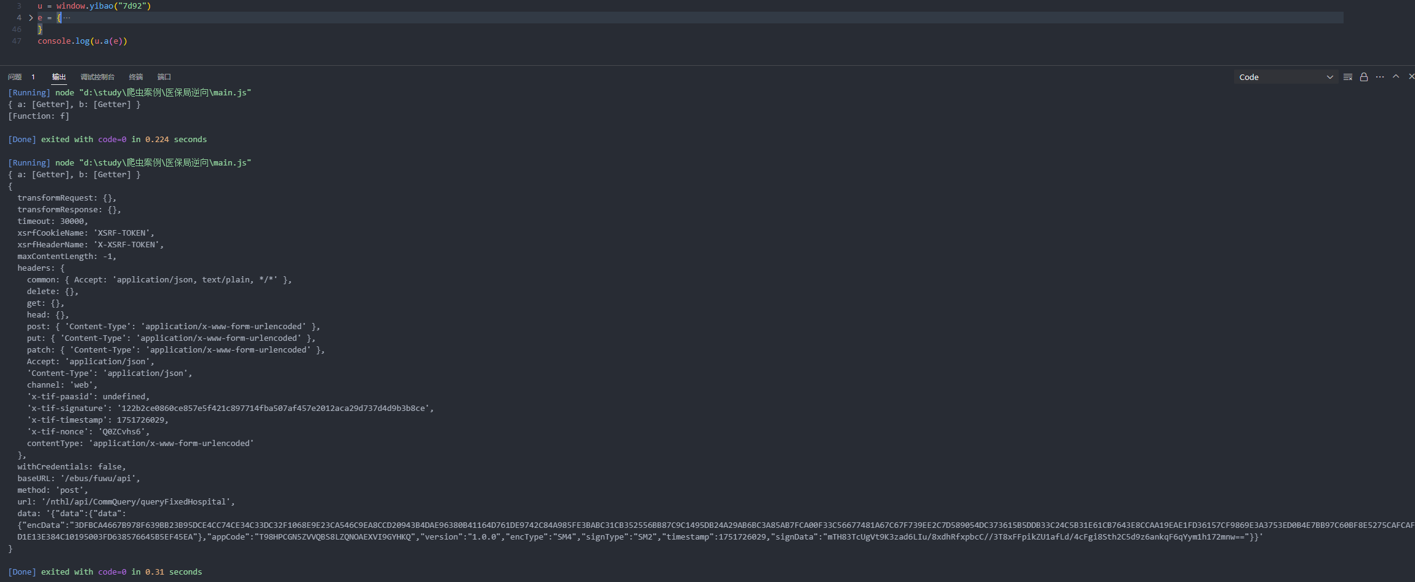Click xsrfCookieName 'XSRF-TOKEN' line
Viewport: 1415px width, 582px height.
pos(86,233)
